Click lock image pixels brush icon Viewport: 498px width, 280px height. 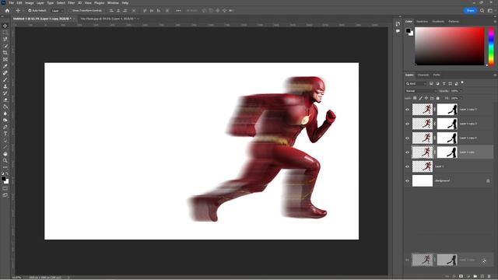click(x=420, y=98)
